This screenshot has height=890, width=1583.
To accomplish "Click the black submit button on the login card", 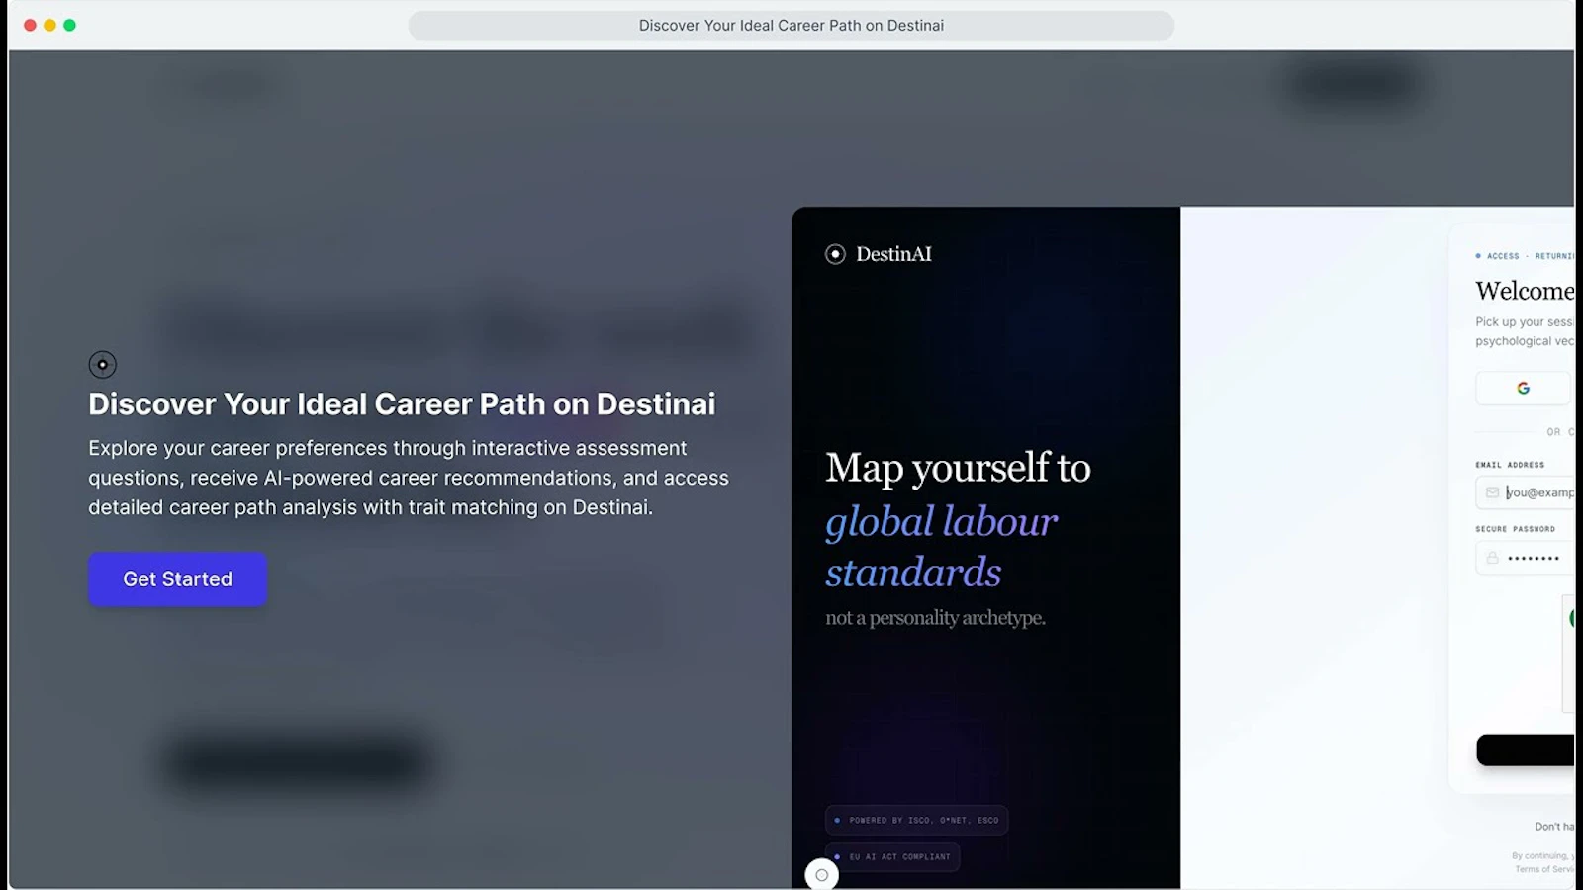I will point(1526,750).
